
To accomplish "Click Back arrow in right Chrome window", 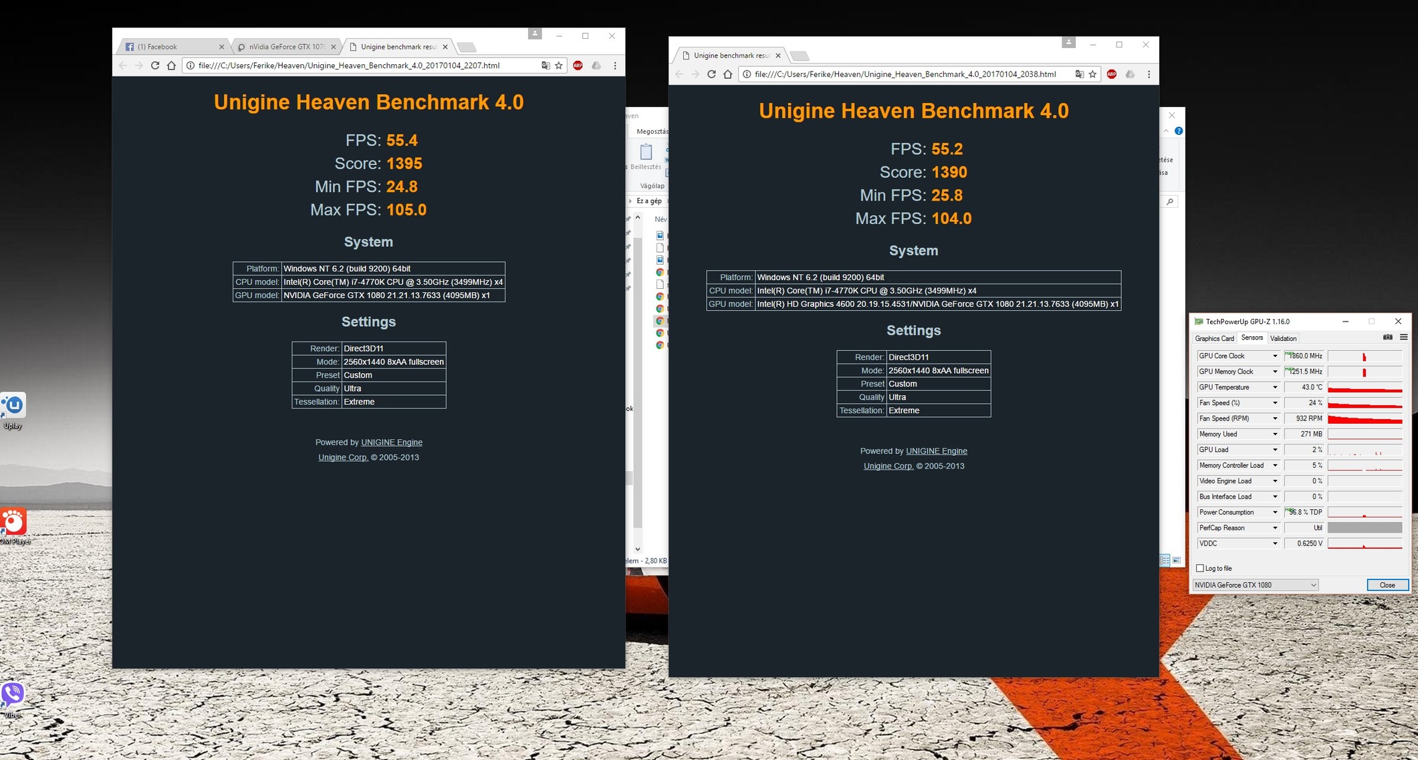I will 679,74.
